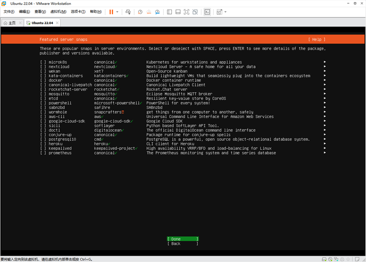Expand details arrow for mosquitto row

tap(325, 94)
